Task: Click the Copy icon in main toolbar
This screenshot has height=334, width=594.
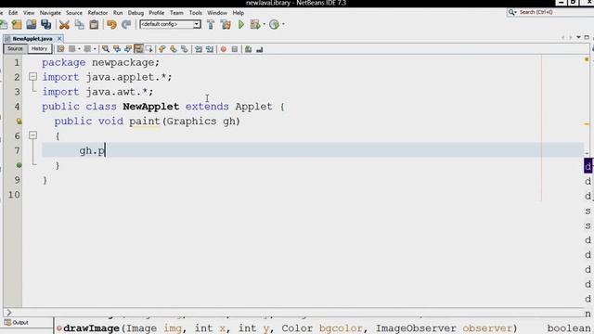Action: (x=79, y=25)
